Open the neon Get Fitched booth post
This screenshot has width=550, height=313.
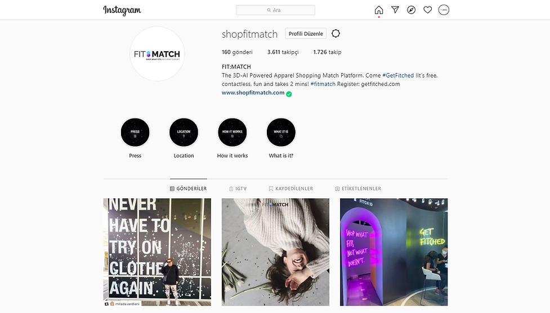pos(394,252)
